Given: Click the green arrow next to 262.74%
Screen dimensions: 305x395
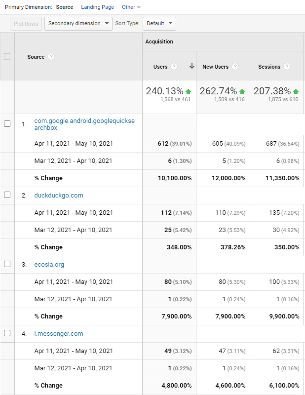Looking at the screenshot, I should pos(241,91).
